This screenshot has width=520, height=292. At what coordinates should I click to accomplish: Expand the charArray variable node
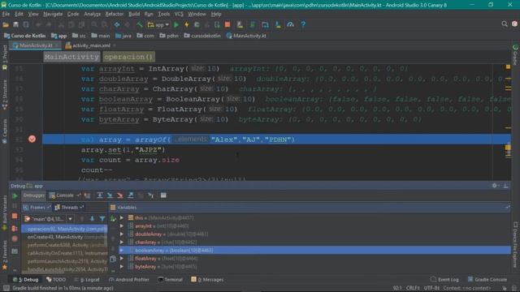[122, 243]
